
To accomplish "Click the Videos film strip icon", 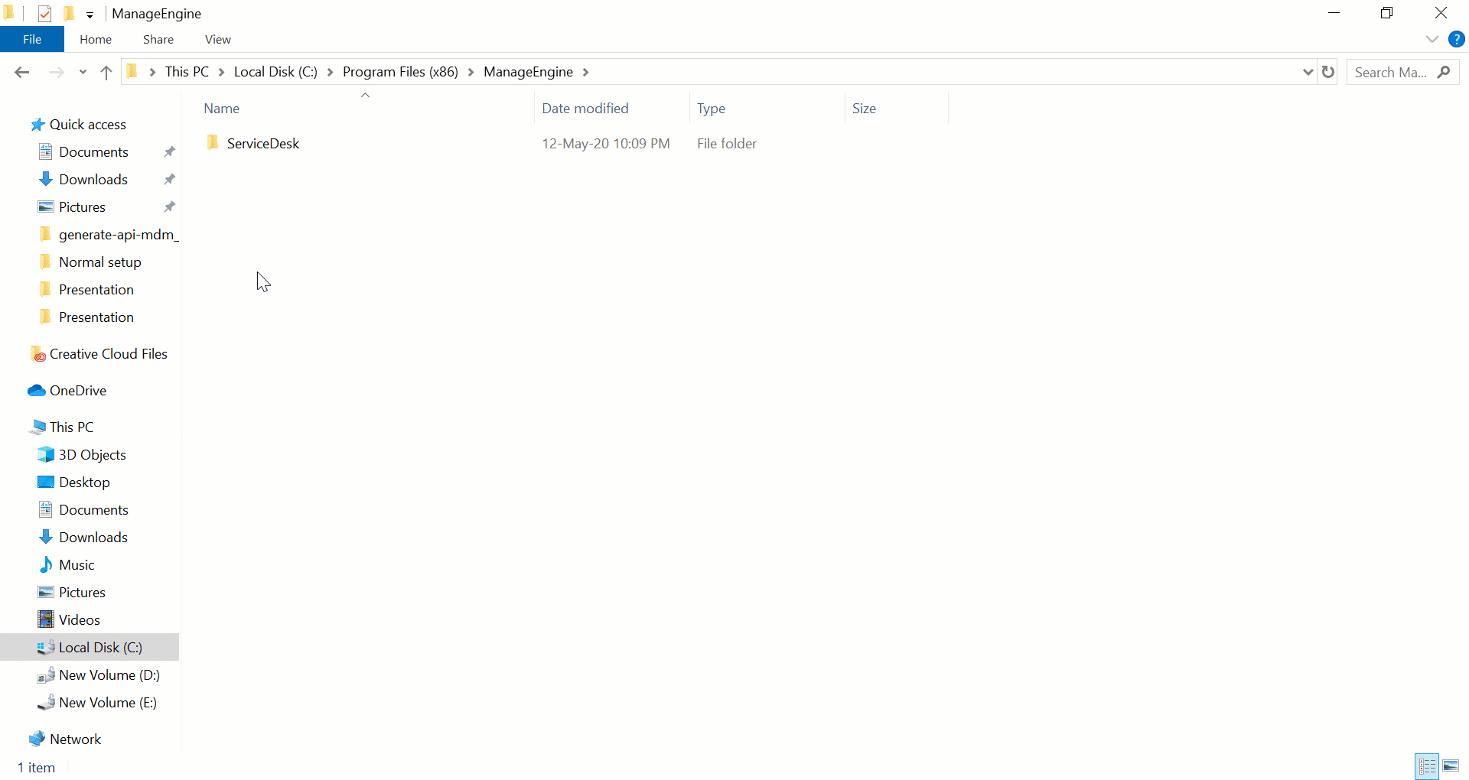I will [x=46, y=619].
